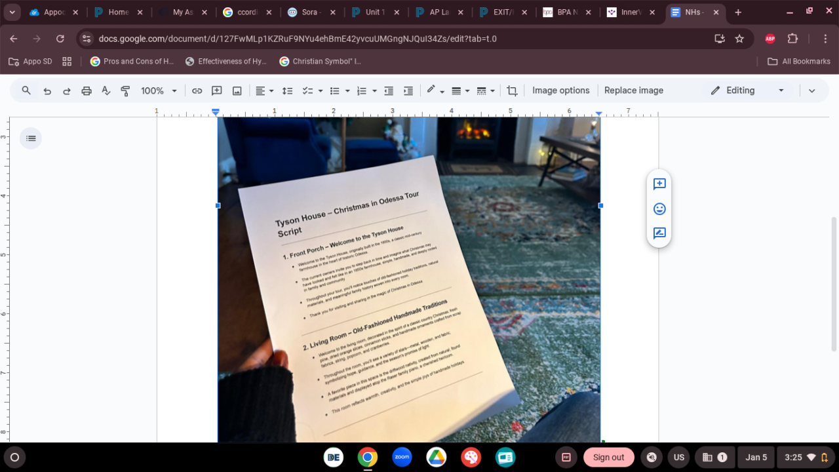Open the border dash style dropdown

(x=486, y=90)
